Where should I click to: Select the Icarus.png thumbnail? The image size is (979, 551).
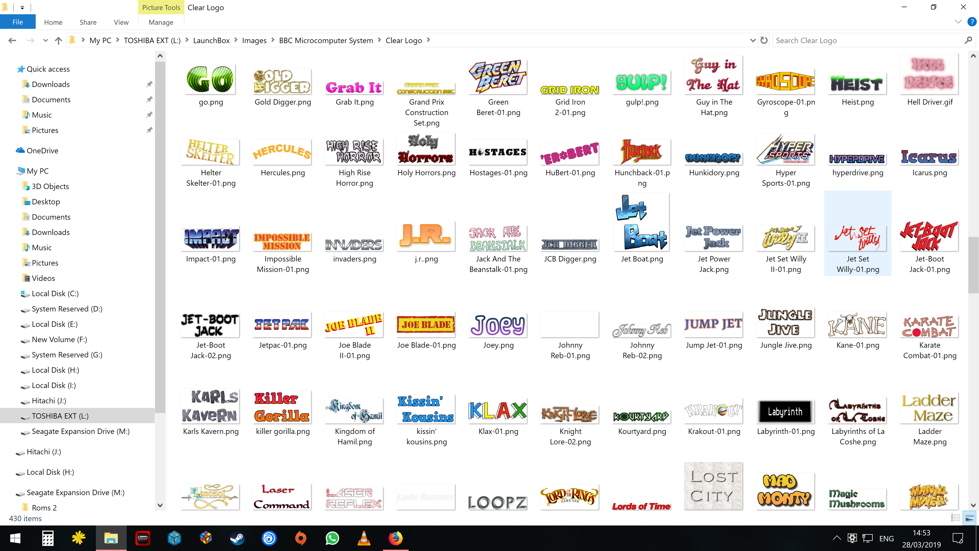point(929,156)
